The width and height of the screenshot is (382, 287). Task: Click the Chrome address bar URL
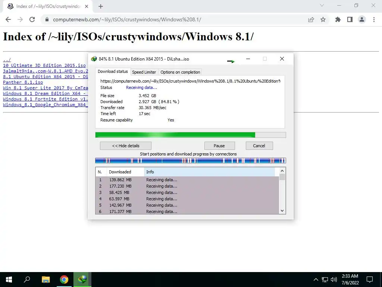pyautogui.click(x=127, y=19)
